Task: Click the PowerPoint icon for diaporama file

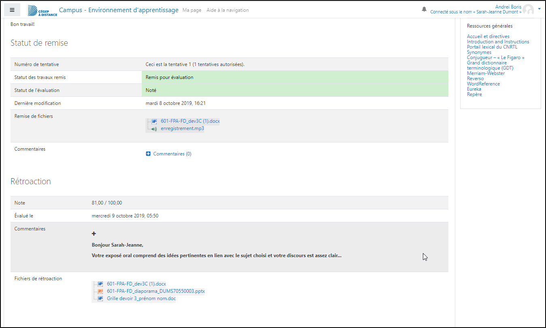Action: click(x=100, y=291)
